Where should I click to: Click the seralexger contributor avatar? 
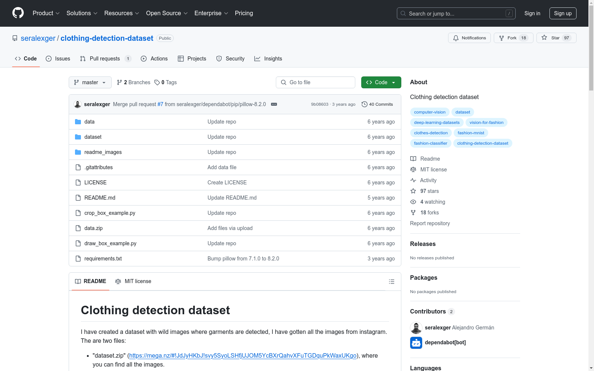tap(416, 328)
